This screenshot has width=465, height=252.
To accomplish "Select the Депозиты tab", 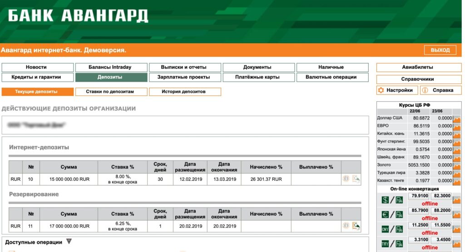I will click(x=111, y=77).
